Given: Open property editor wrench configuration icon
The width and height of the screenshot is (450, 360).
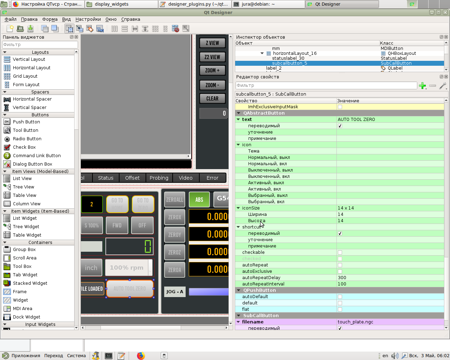Looking at the screenshot, I should [x=443, y=85].
